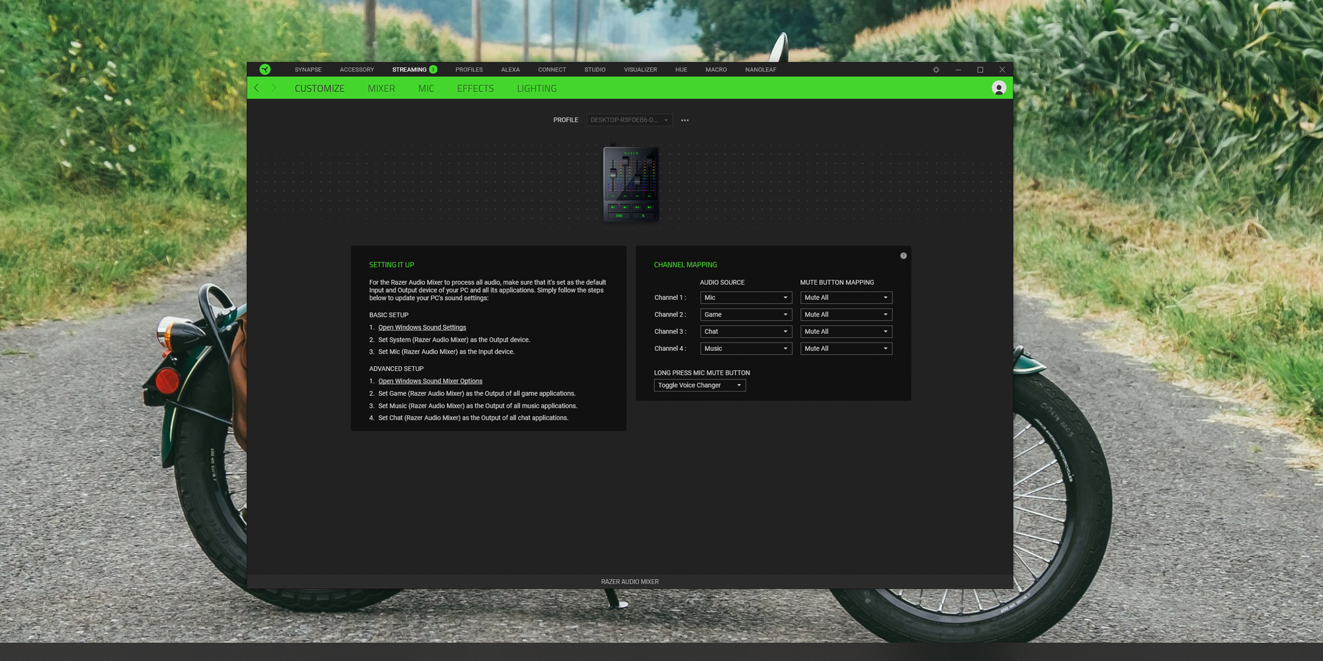Open the MACRO section

click(716, 69)
